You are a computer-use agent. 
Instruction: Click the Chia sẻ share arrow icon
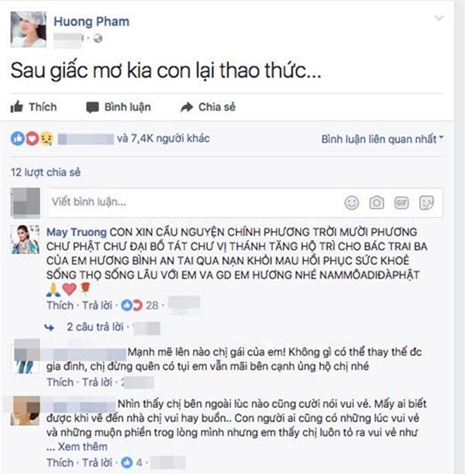(x=187, y=107)
